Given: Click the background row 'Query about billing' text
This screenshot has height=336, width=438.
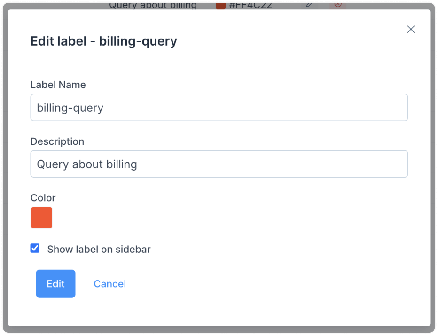Looking at the screenshot, I should coord(153,6).
